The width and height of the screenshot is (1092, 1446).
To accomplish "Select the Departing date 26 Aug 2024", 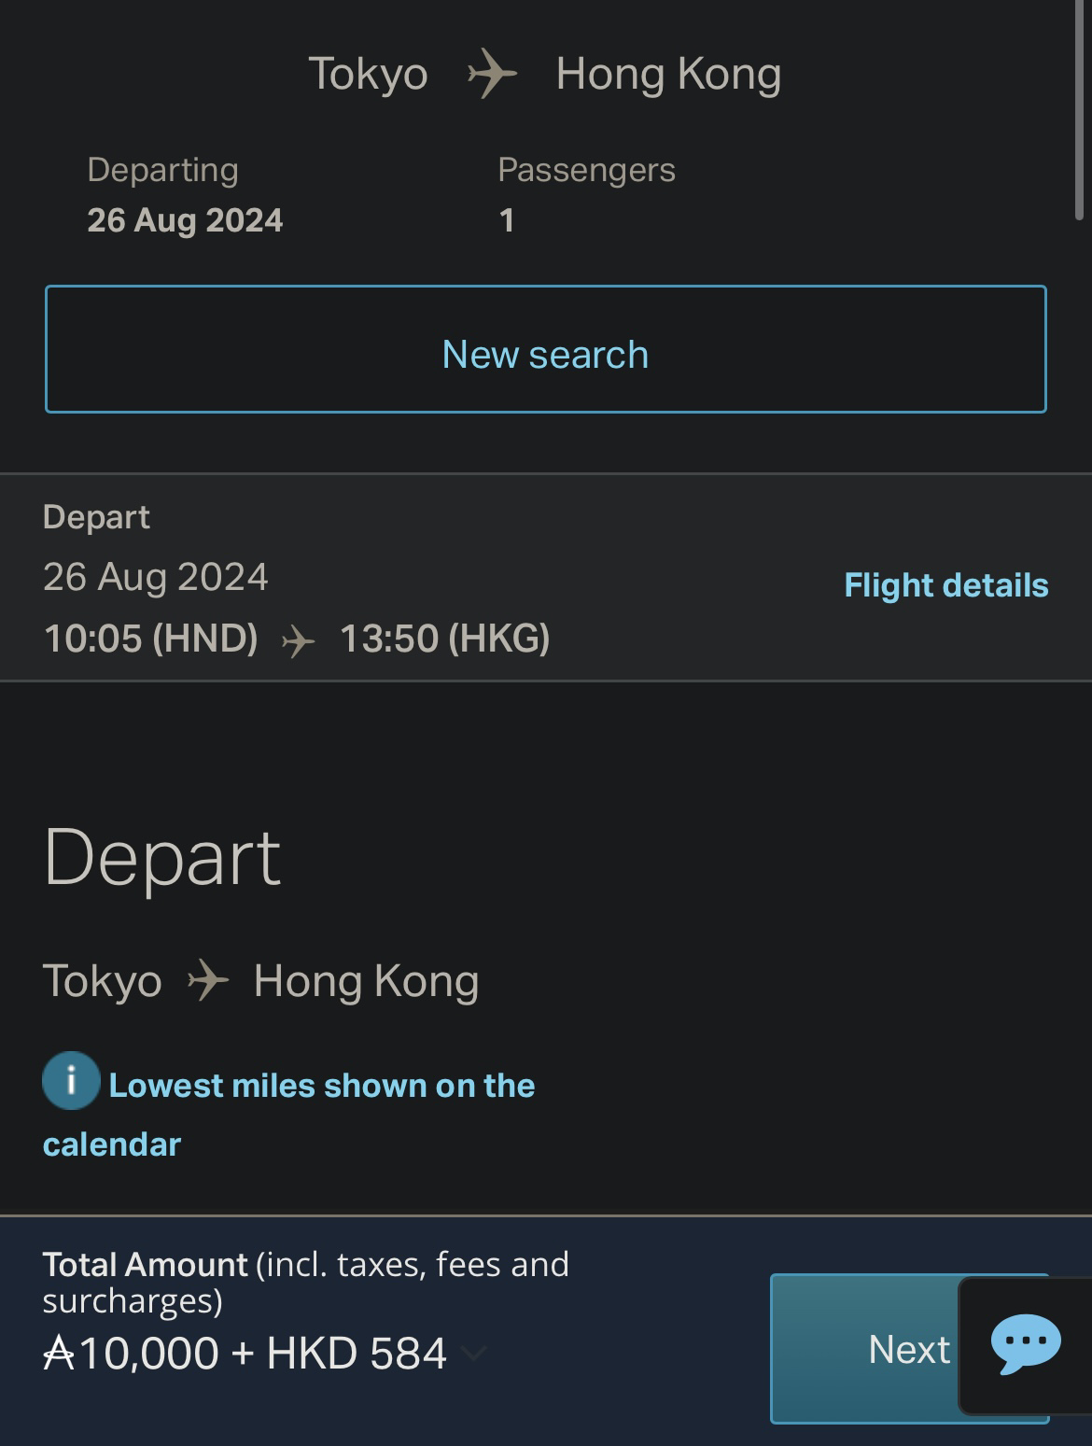I will coord(185,220).
